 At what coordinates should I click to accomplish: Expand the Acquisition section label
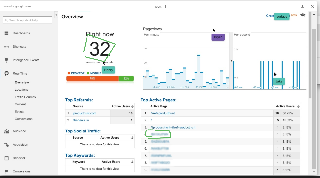point(20,145)
